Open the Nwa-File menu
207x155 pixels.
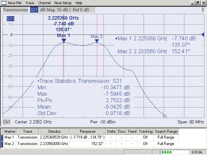click(x=15, y=3)
